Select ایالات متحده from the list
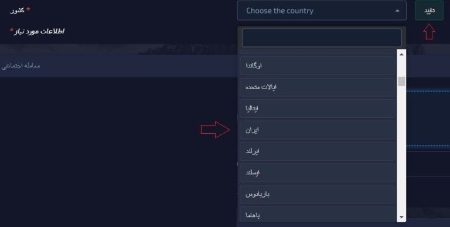 (x=317, y=87)
